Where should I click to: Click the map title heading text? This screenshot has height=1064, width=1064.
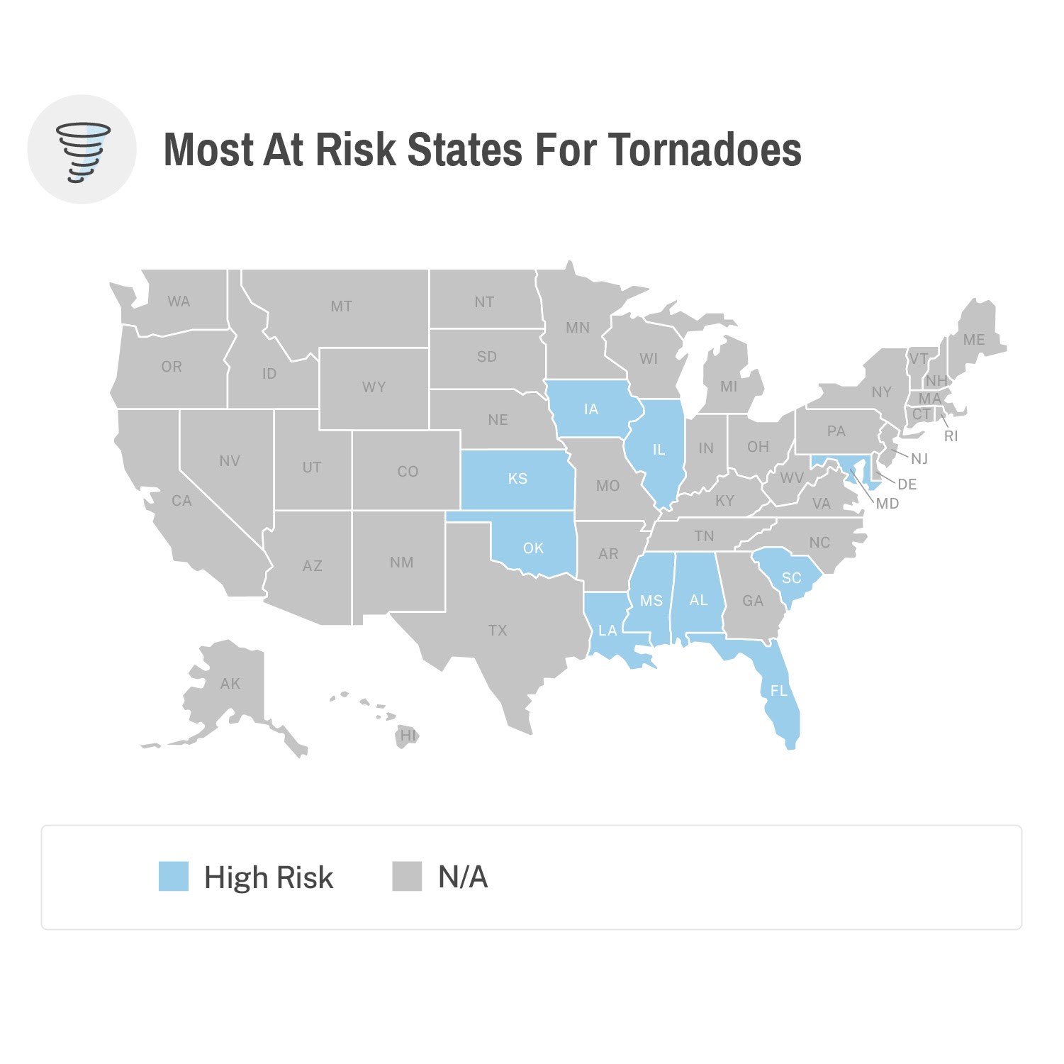point(482,150)
